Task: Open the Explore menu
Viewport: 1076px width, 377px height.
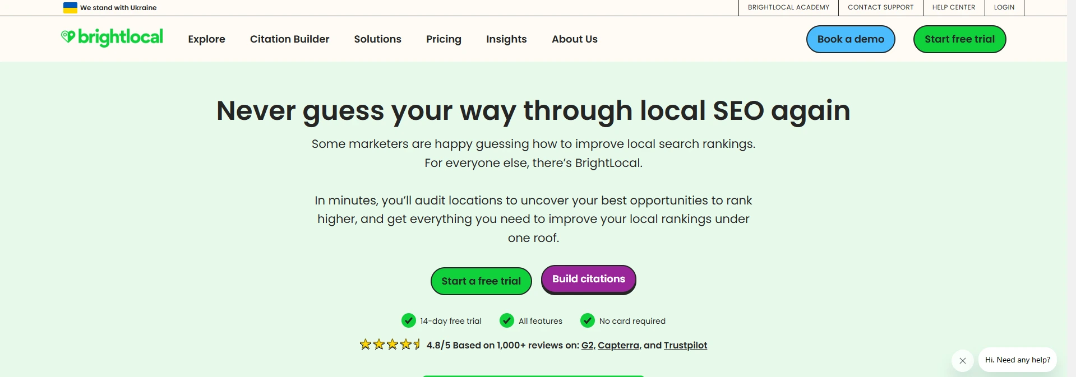Action: pos(207,39)
